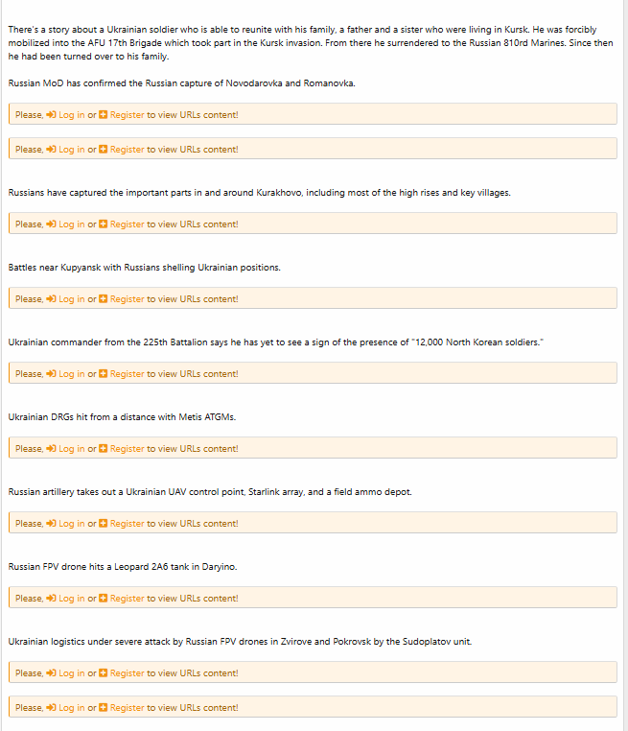Screen dimensions: 628x731
Task: Click Register link in the bottommost notice box
Action: point(127,708)
